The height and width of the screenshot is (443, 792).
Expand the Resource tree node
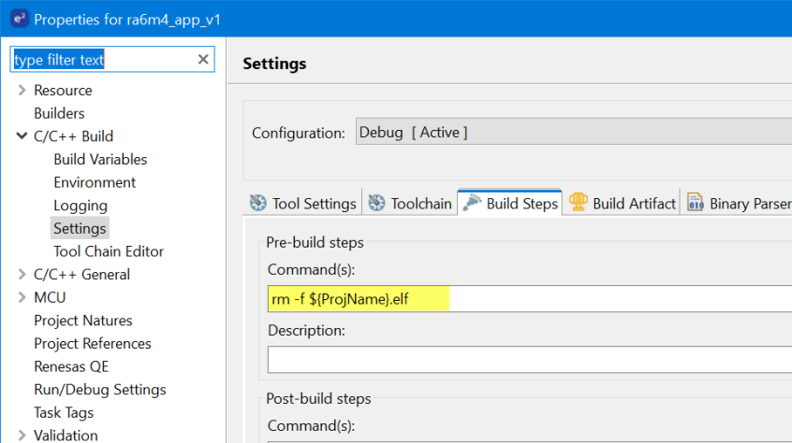[x=22, y=91]
